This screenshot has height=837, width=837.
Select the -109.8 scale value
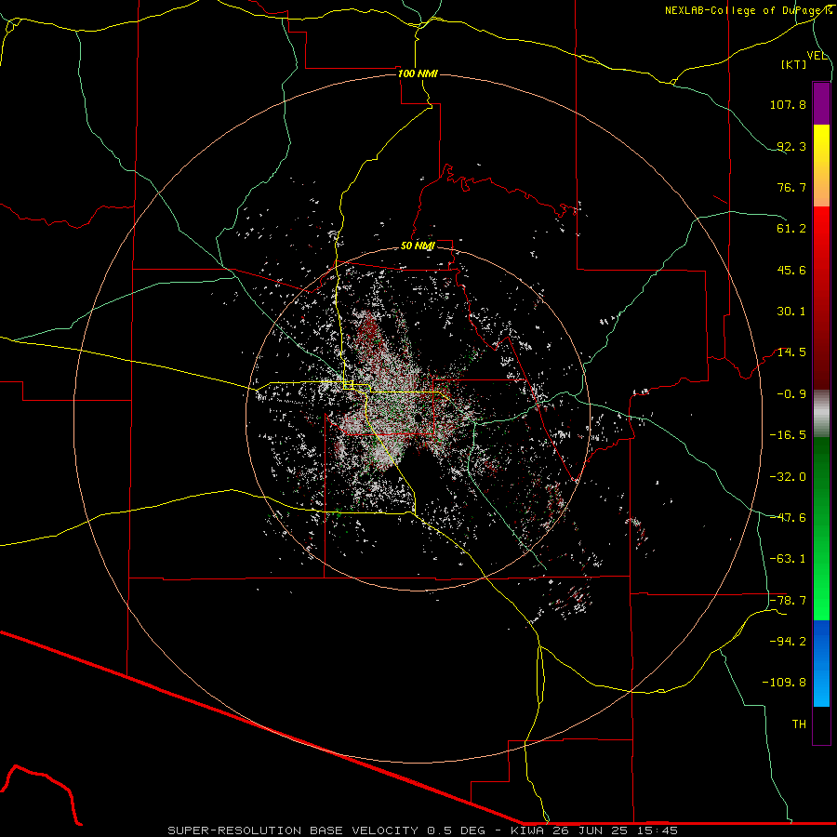click(784, 683)
